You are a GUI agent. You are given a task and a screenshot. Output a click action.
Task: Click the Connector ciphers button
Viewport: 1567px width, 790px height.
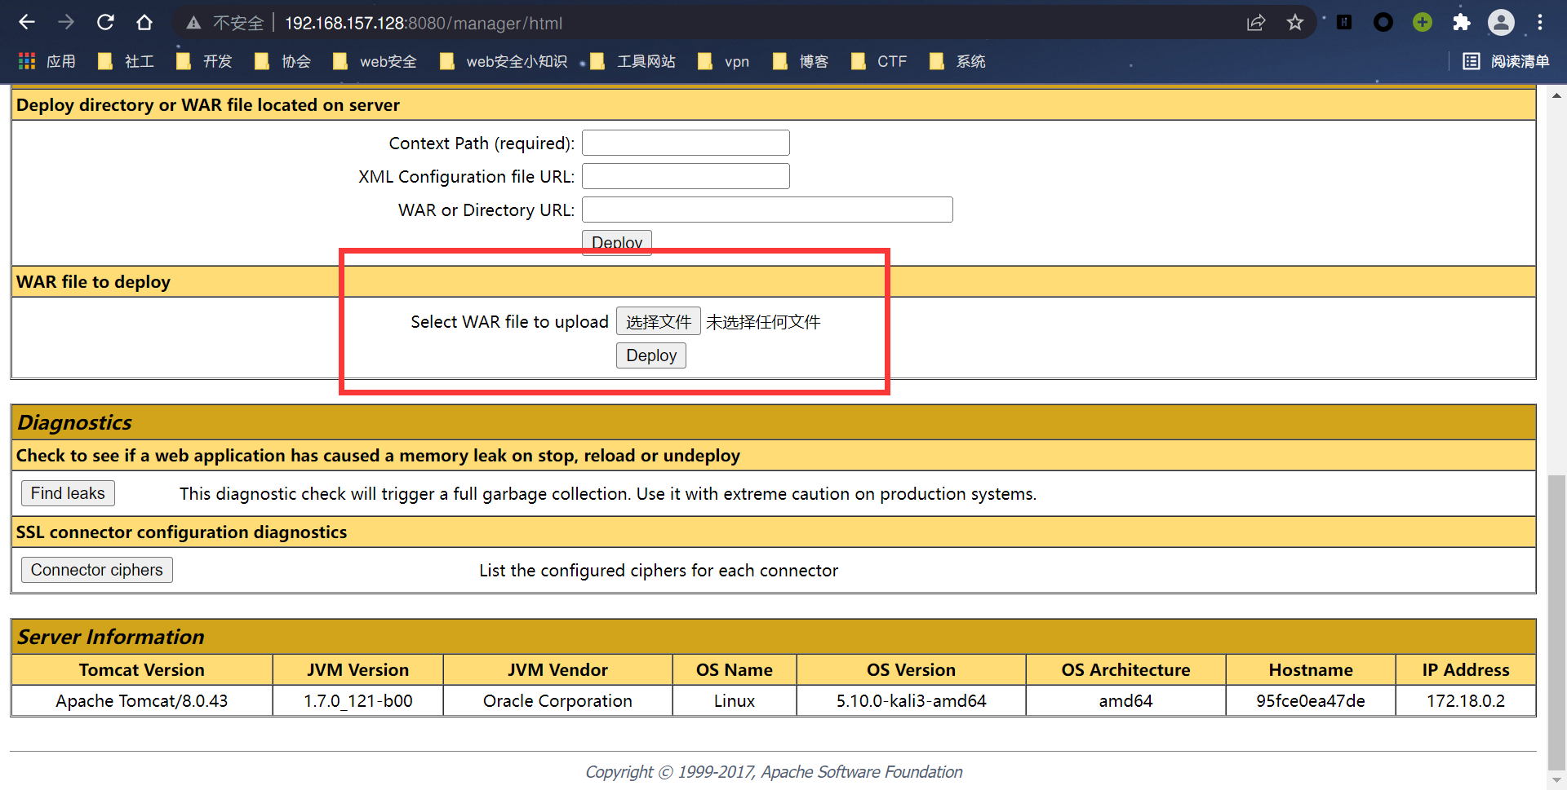point(97,570)
